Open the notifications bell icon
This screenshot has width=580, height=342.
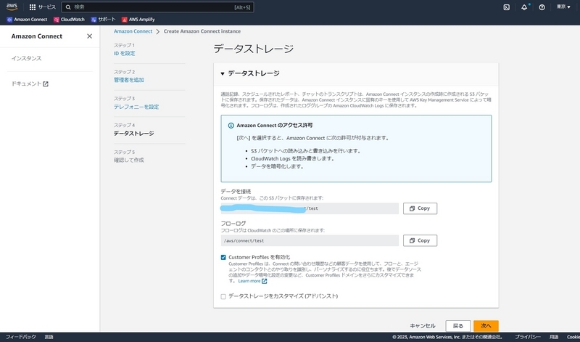(524, 7)
